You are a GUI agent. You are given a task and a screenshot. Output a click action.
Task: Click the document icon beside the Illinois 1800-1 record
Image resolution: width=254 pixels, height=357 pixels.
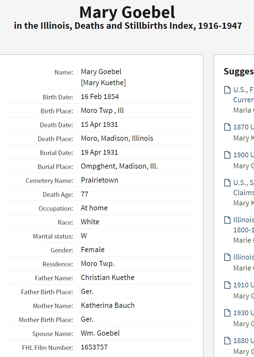[227, 220]
